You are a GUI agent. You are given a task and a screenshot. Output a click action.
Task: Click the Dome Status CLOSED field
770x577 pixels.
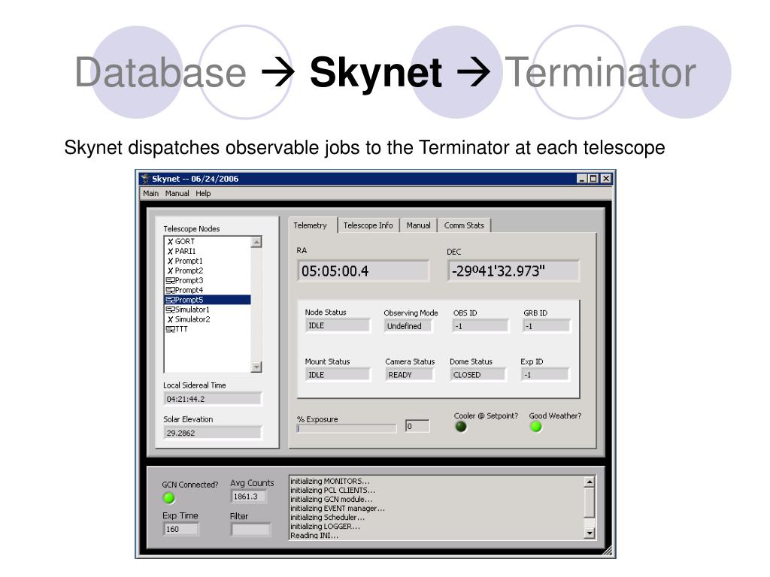coord(477,374)
